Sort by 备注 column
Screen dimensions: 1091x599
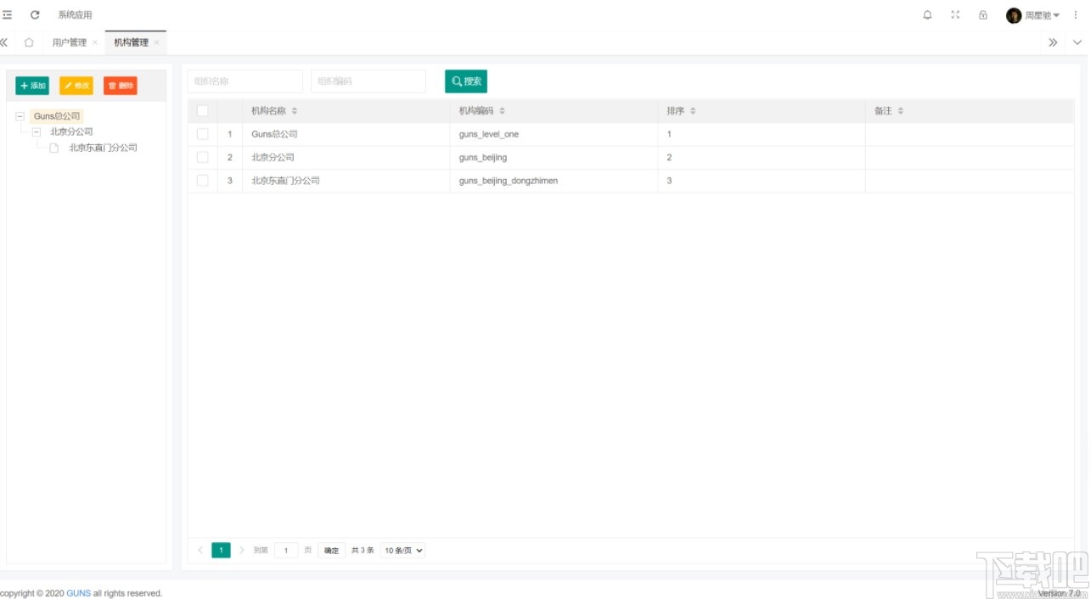[x=901, y=111]
